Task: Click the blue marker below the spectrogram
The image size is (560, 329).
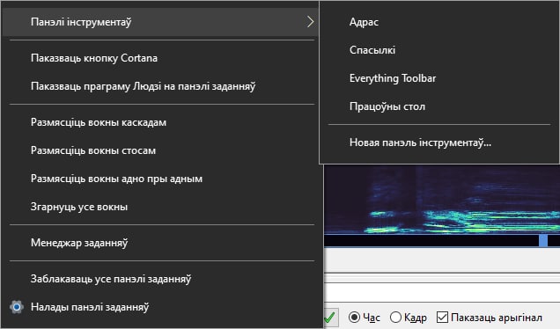Action: point(543,240)
